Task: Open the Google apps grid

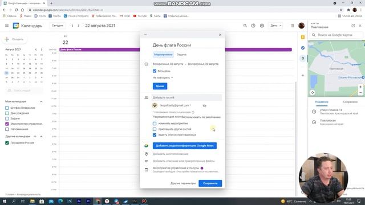Action: [x=293, y=26]
